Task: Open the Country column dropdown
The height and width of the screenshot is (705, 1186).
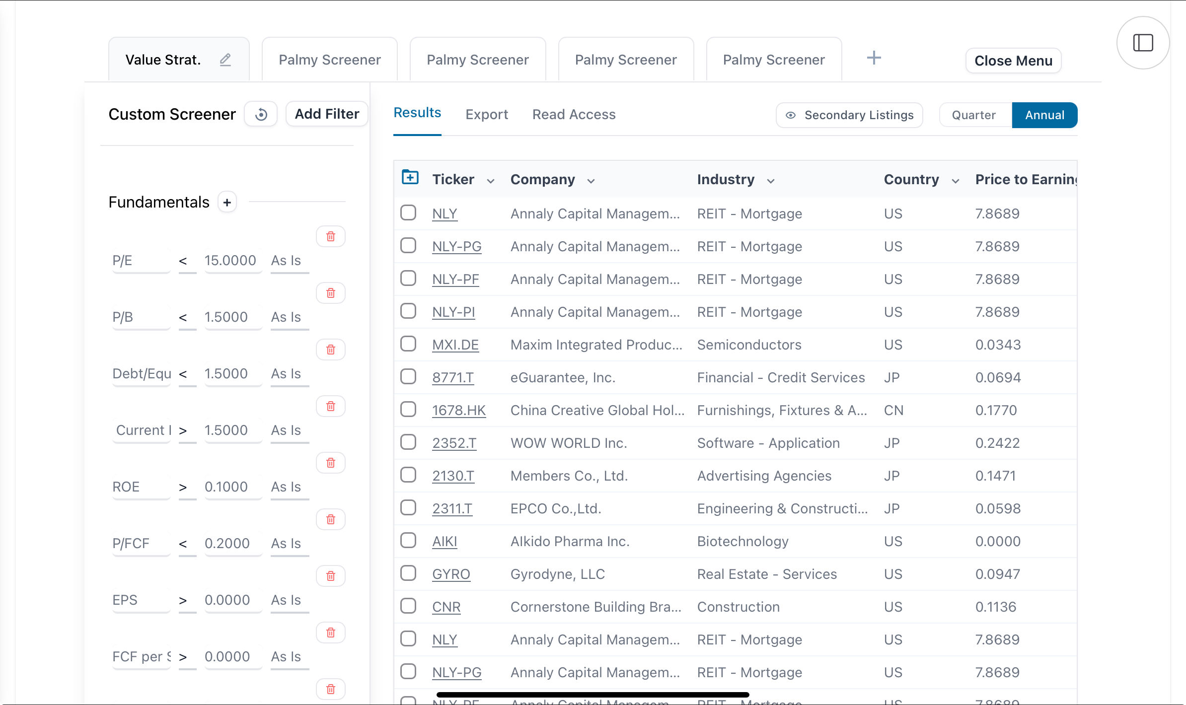Action: pos(956,181)
